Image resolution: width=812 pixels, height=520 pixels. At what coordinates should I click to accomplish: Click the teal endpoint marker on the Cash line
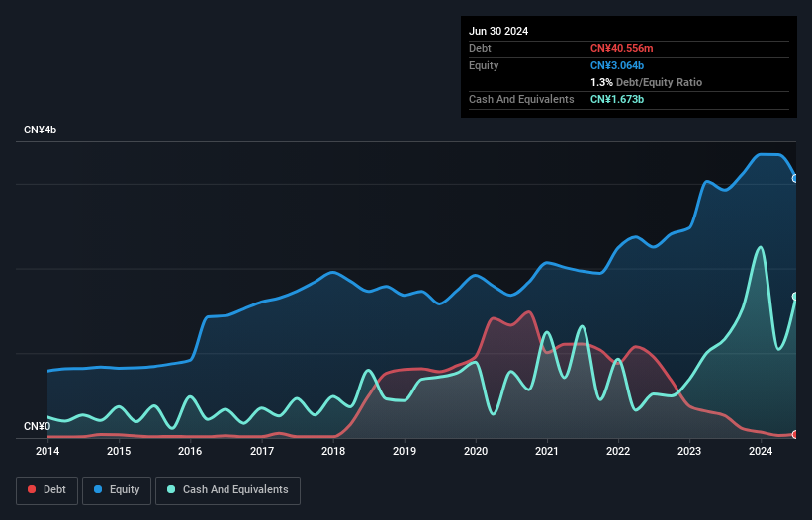tap(795, 297)
